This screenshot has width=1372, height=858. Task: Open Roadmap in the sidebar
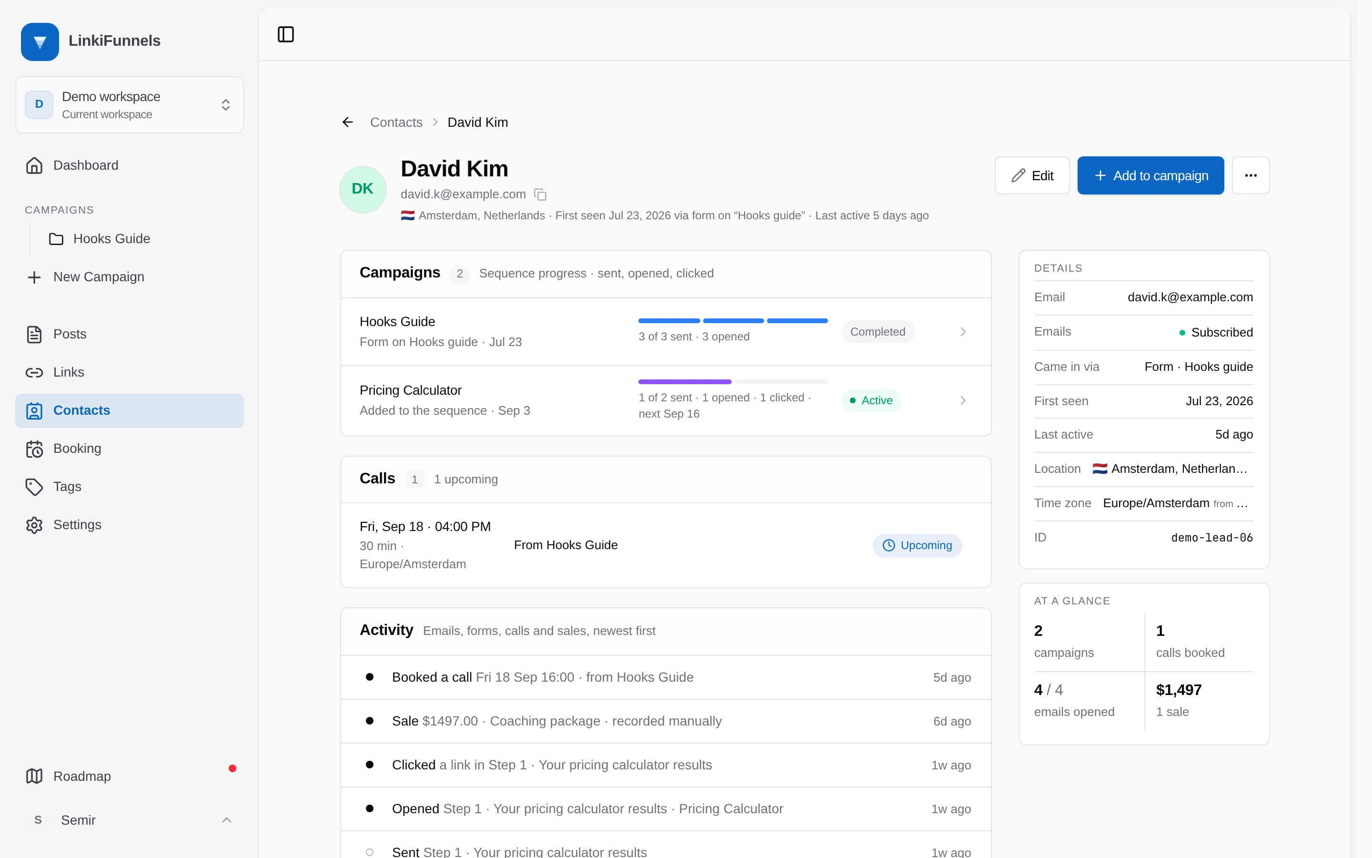pyautogui.click(x=129, y=776)
